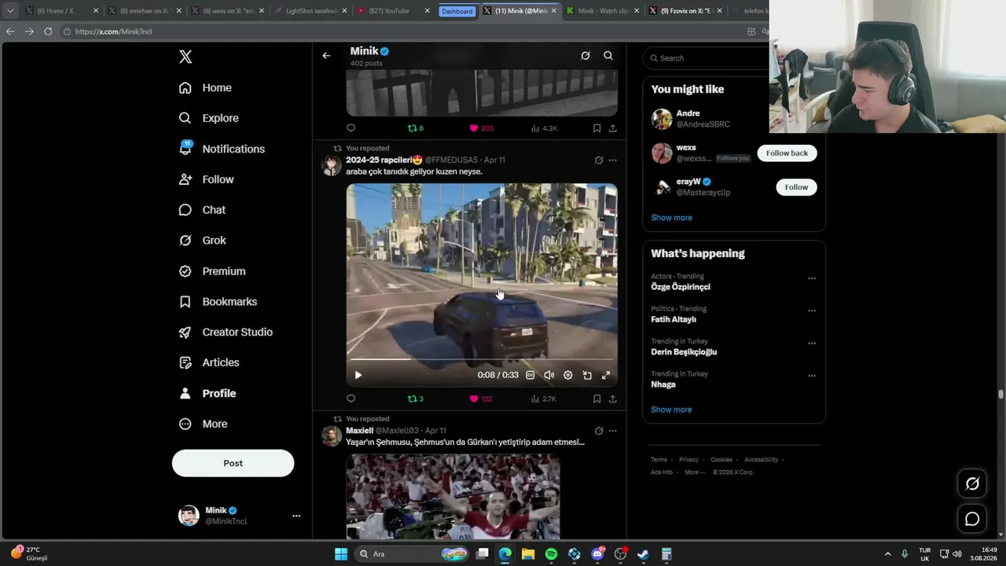Screen dimensions: 1006x566
Task: Reload the page in the browser
Action: (48, 31)
